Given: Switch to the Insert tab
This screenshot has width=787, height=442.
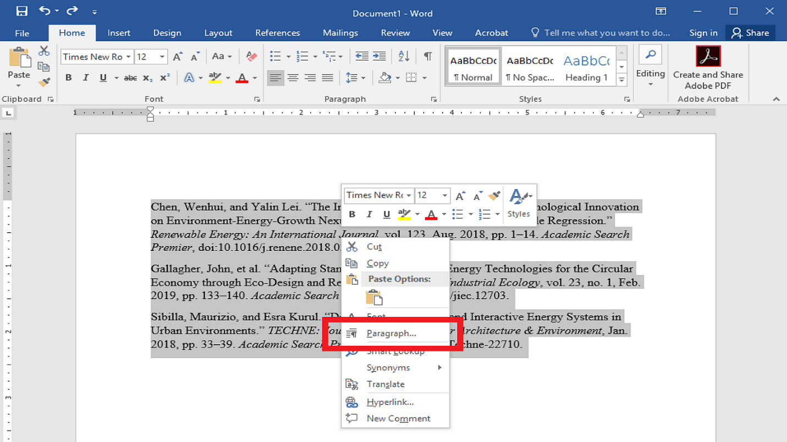Looking at the screenshot, I should (119, 33).
